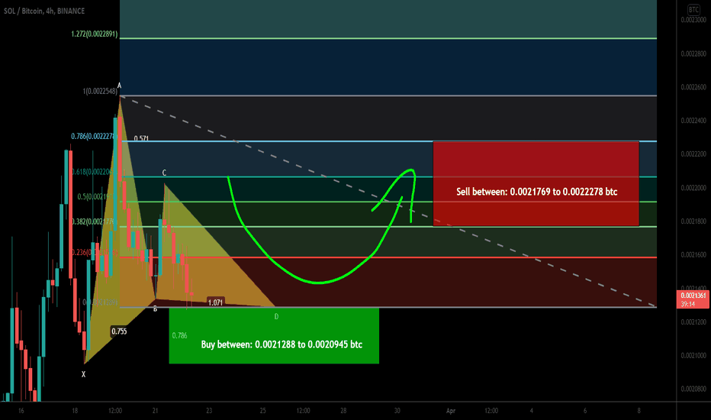Click the date label 6 on time axis
Image resolution: width=711 pixels, height=420 pixels.
(x=585, y=411)
